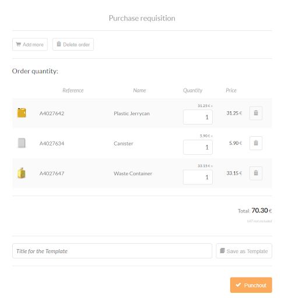Image resolution: width=281 pixels, height=298 pixels.
Task: Click the Add more button
Action: click(x=30, y=44)
